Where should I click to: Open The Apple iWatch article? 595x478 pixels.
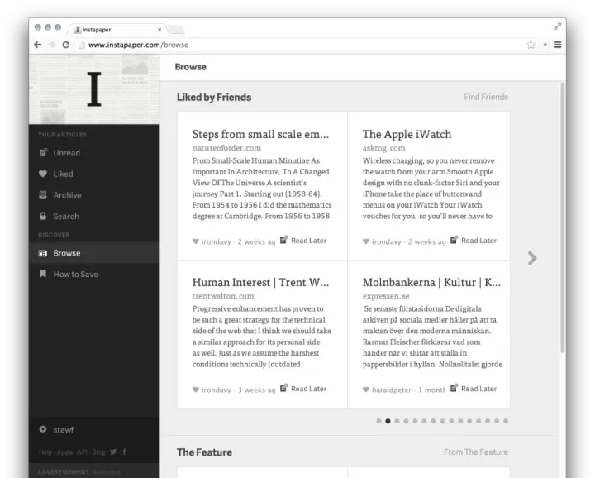(407, 134)
